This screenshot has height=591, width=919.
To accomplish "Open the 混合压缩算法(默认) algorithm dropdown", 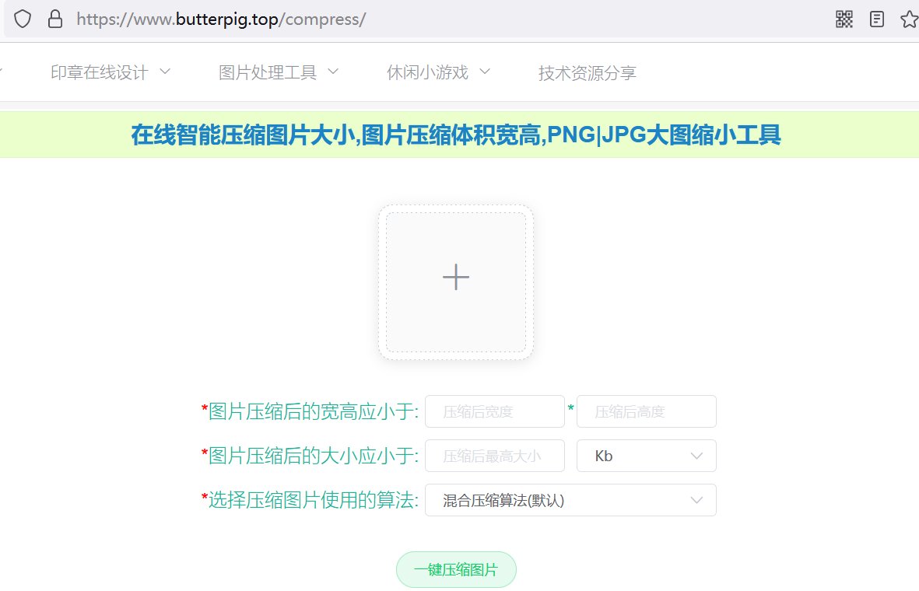I will point(570,500).
